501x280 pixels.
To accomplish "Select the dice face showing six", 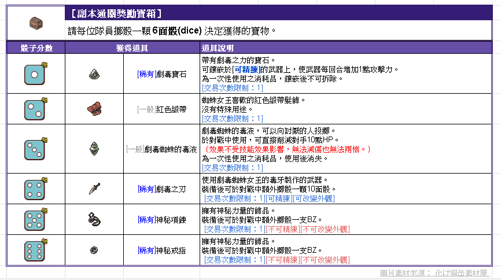I will point(36,250).
